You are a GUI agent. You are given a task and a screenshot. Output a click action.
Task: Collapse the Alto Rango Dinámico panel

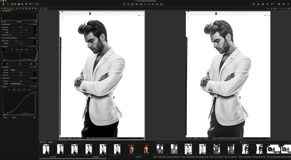click(1, 38)
